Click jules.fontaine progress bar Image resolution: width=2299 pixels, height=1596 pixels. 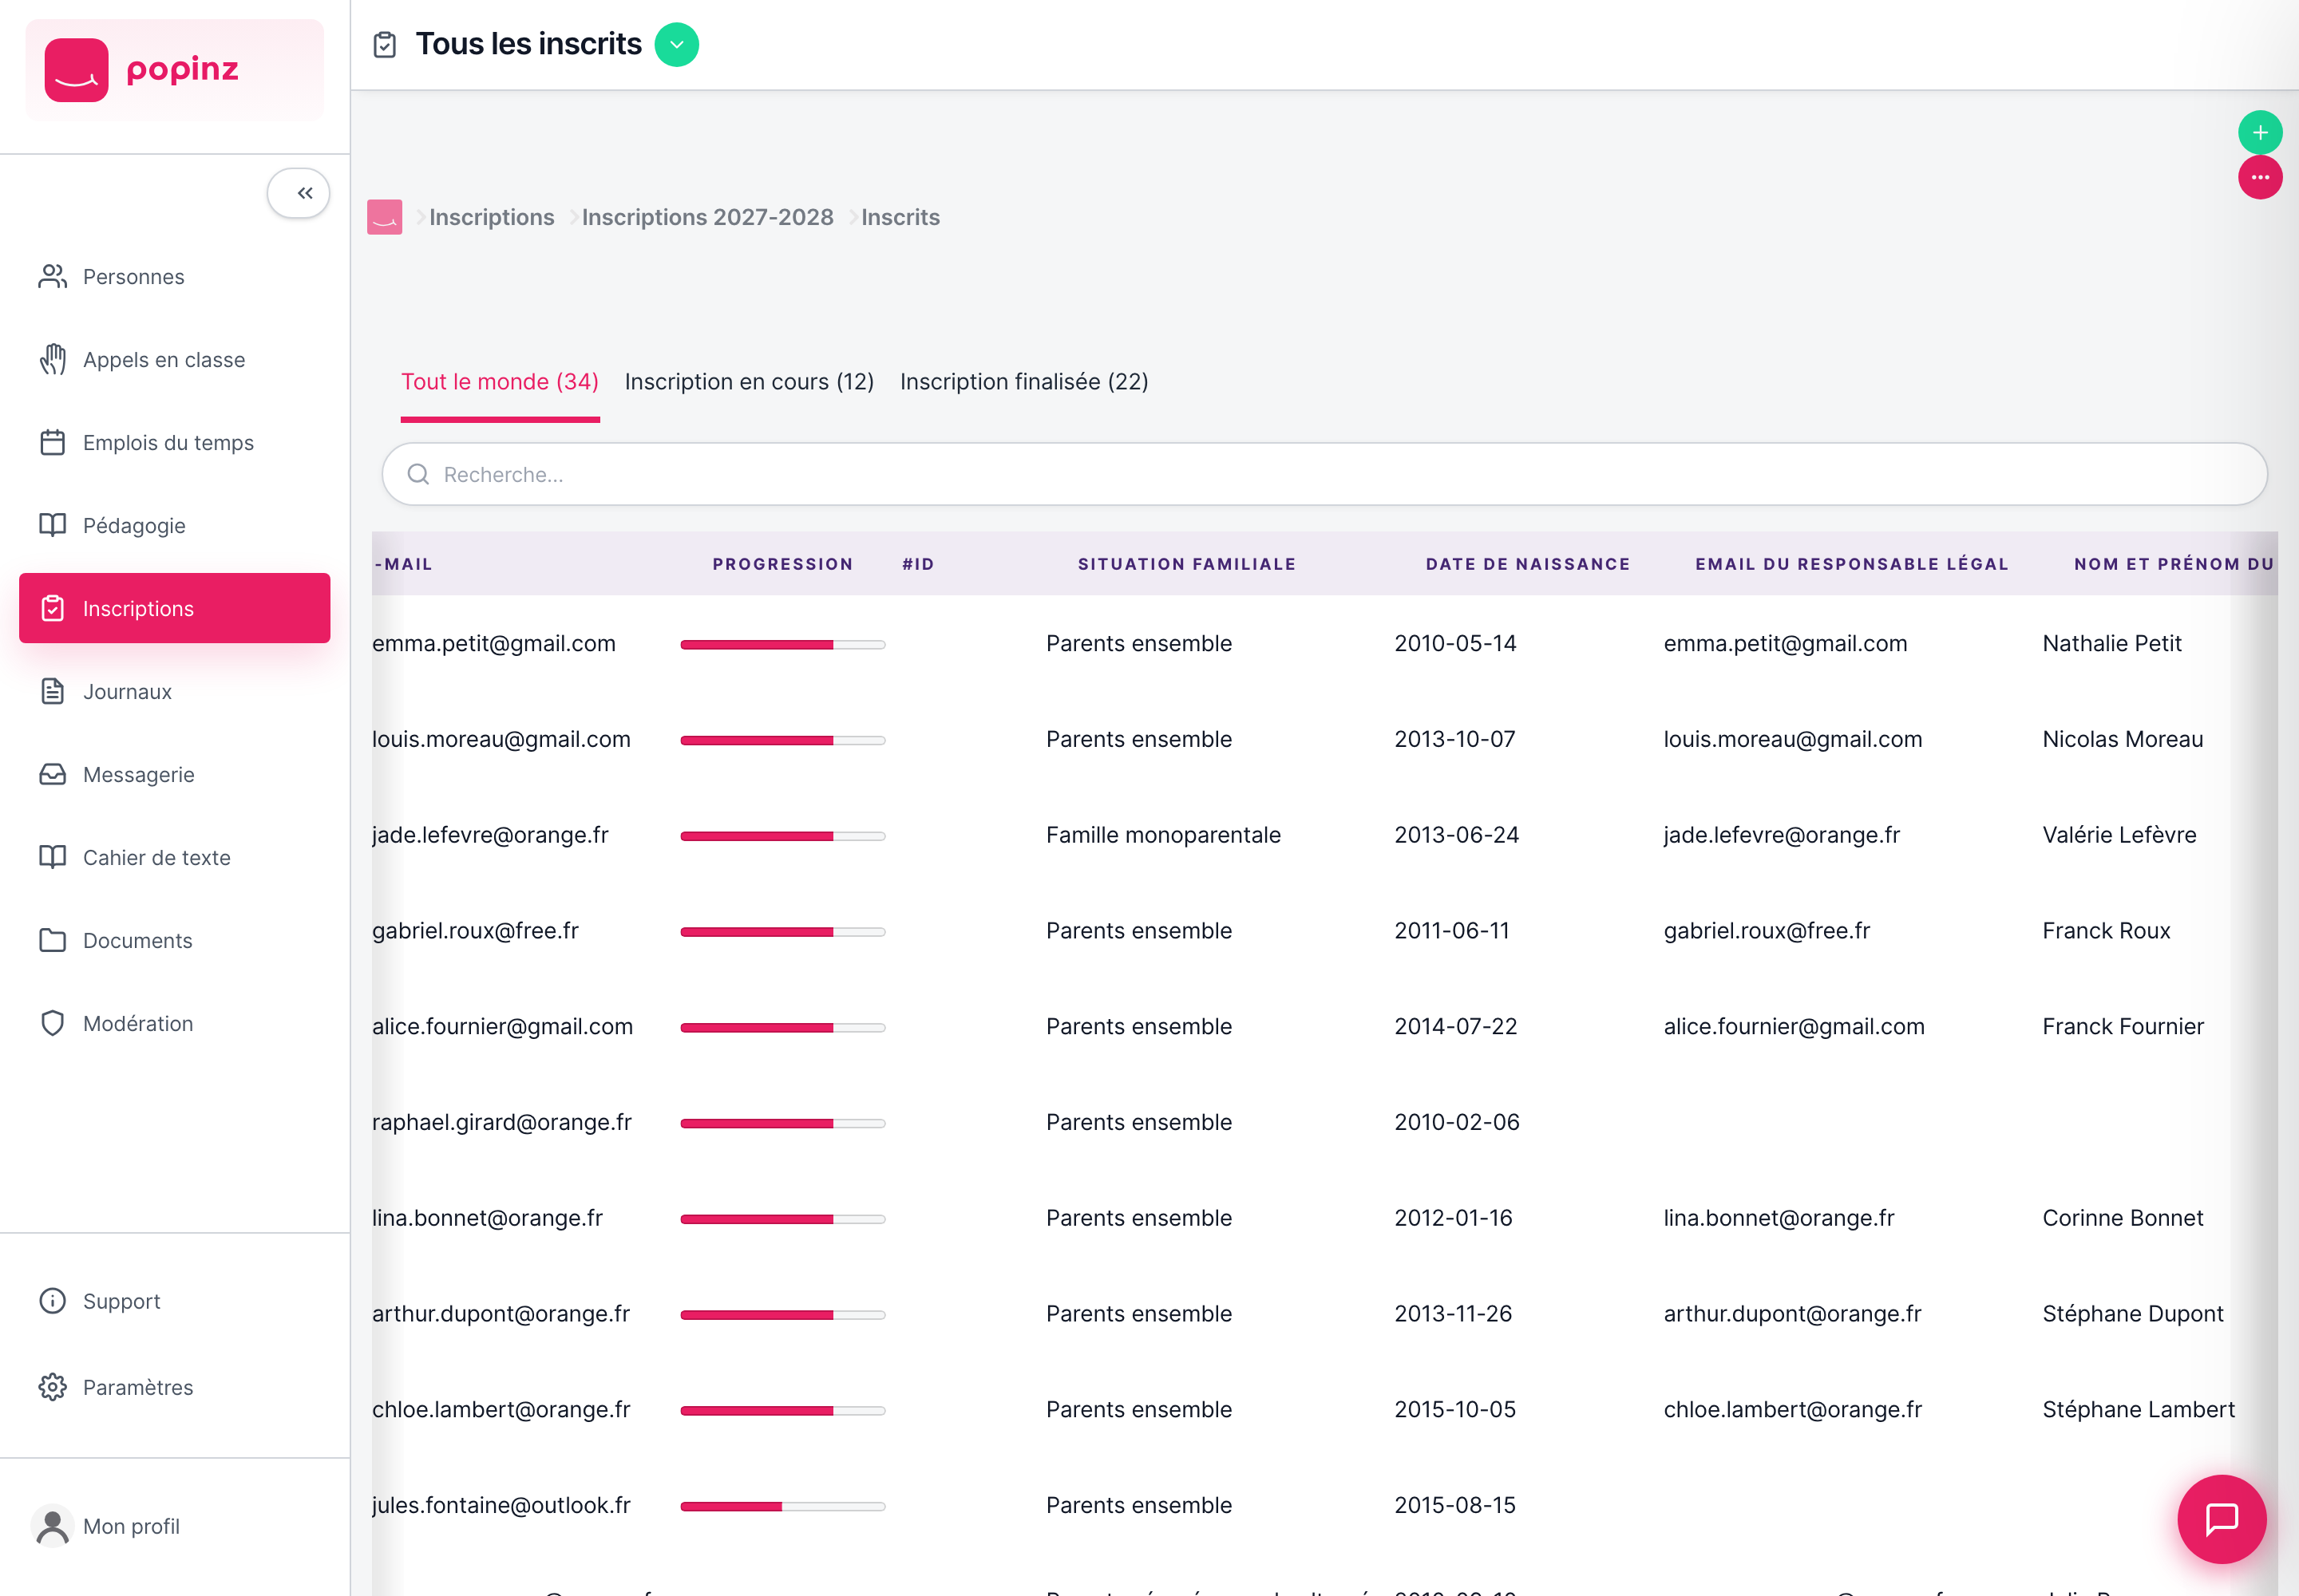pyautogui.click(x=783, y=1506)
